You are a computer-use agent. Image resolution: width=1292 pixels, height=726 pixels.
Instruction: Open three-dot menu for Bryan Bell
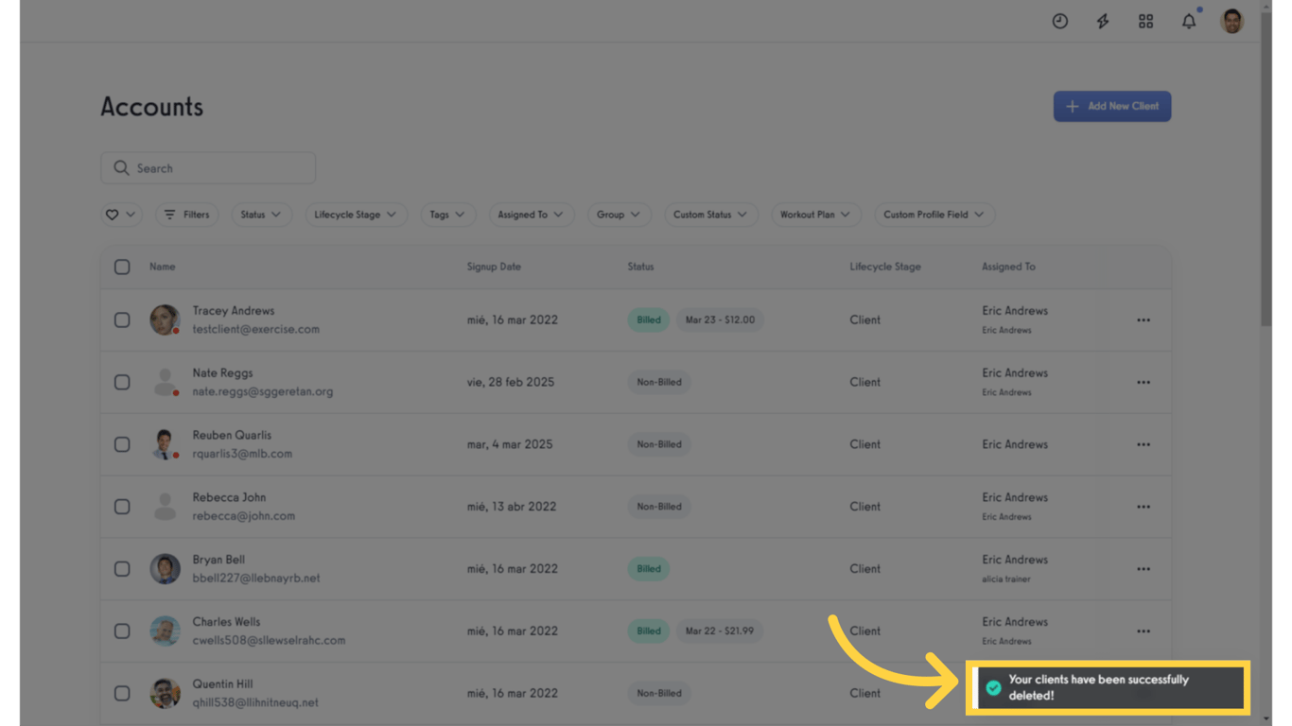tap(1144, 569)
